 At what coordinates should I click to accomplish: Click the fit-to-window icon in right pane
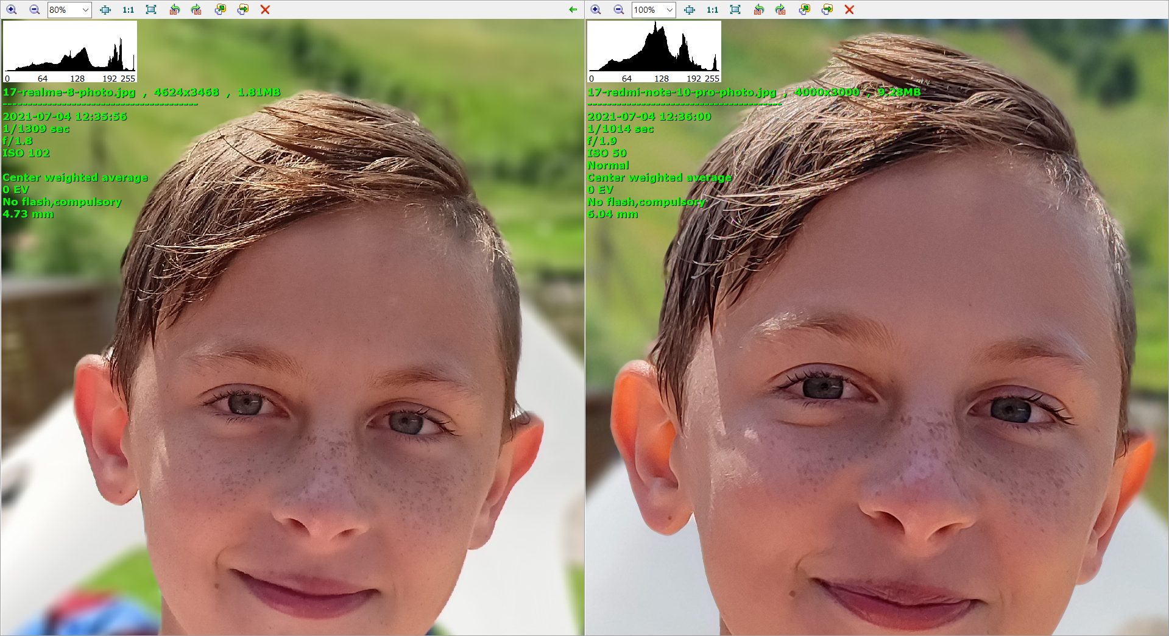tap(690, 10)
